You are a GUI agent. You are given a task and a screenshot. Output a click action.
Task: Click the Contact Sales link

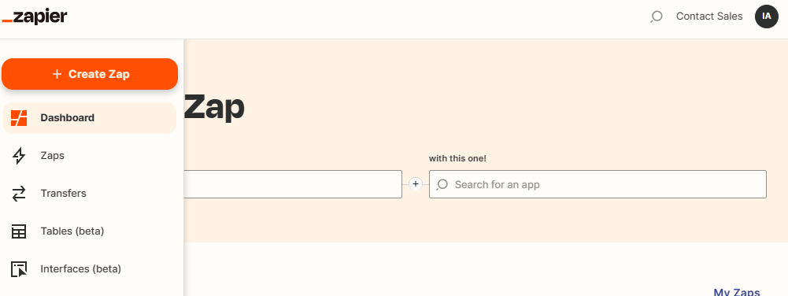709,17
